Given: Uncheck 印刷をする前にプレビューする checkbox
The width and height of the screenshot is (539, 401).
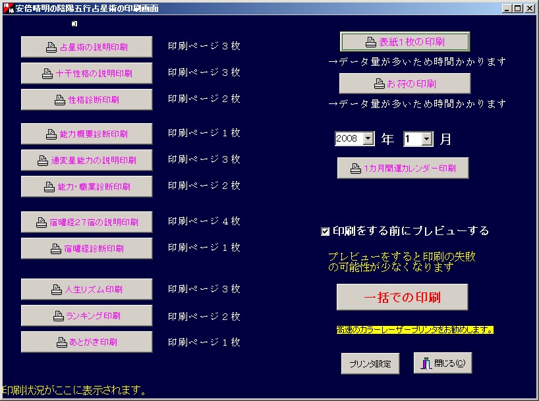Looking at the screenshot, I should [x=325, y=231].
